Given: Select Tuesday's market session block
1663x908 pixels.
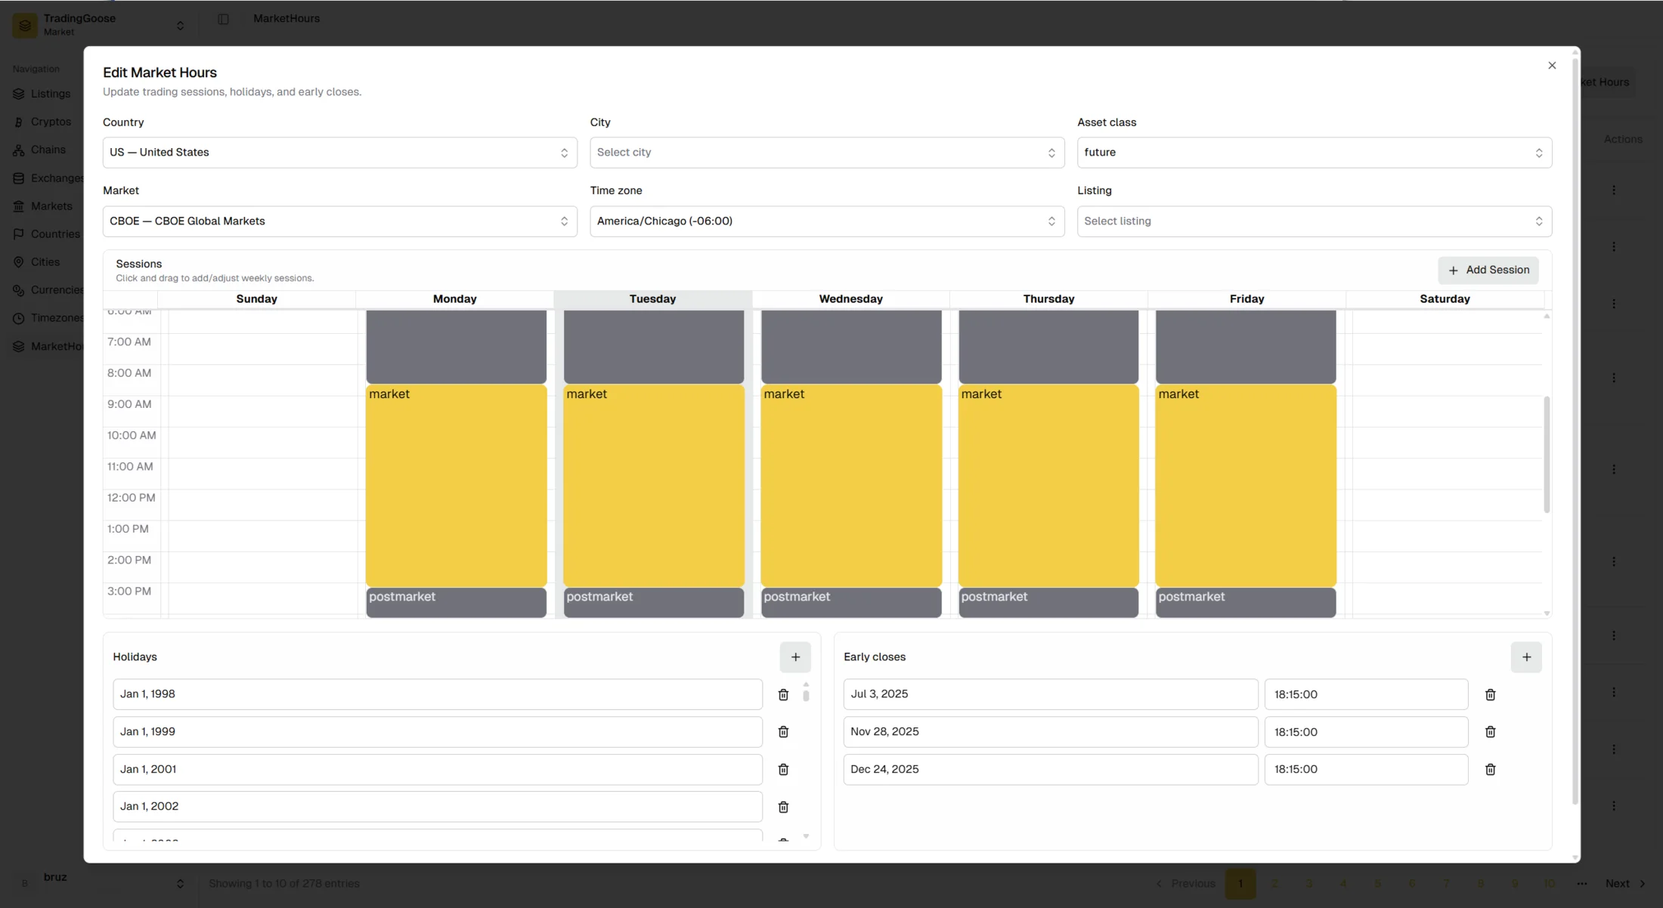Looking at the screenshot, I should [654, 486].
